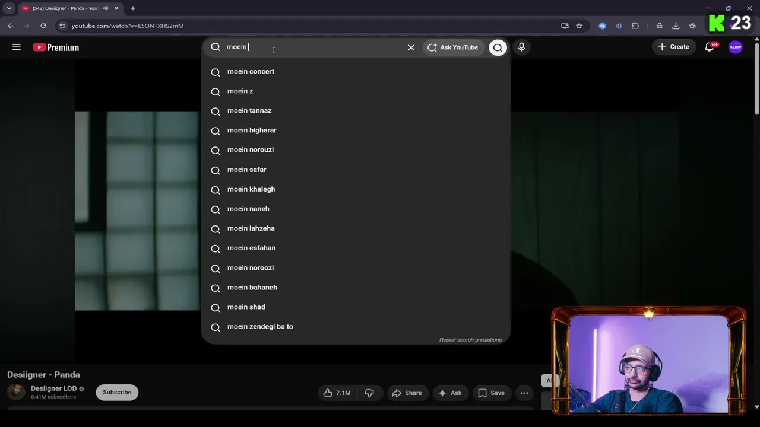Viewport: 760px width, 427px height.
Task: Go to YouTube Premium home logo
Action: (x=56, y=47)
